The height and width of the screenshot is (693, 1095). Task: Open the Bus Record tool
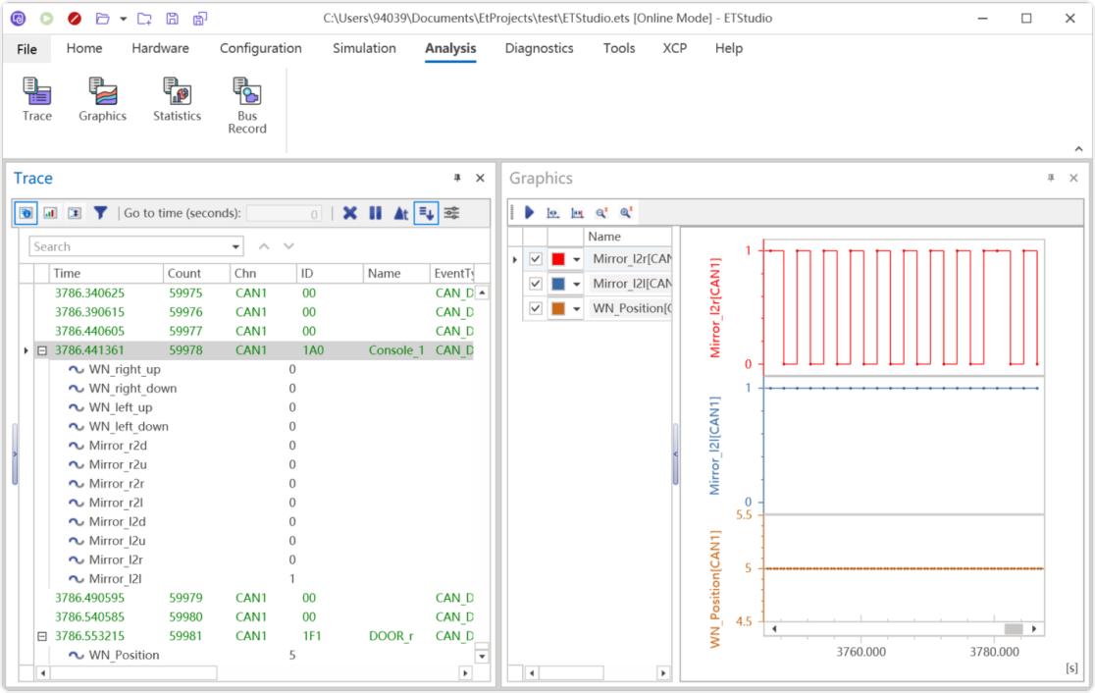click(246, 105)
